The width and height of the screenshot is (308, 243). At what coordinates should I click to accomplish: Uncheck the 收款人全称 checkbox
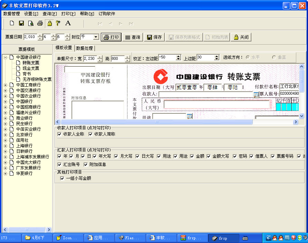[60, 134]
